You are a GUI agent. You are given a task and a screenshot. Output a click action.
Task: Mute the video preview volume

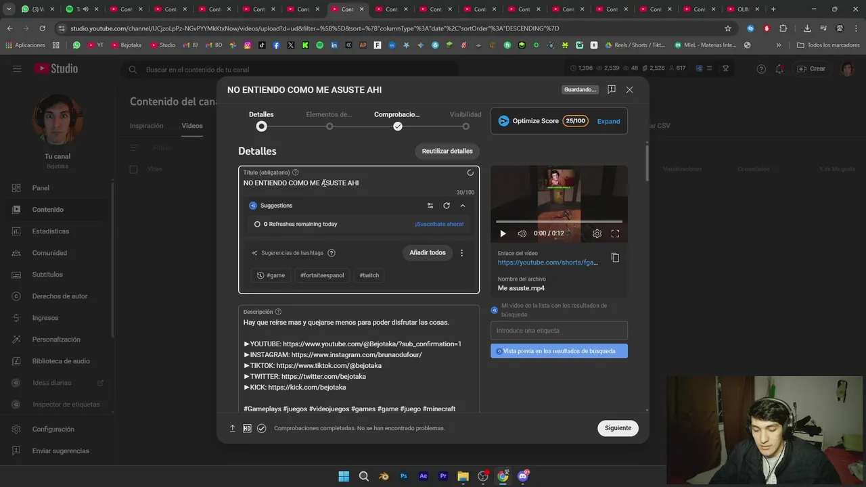(522, 233)
